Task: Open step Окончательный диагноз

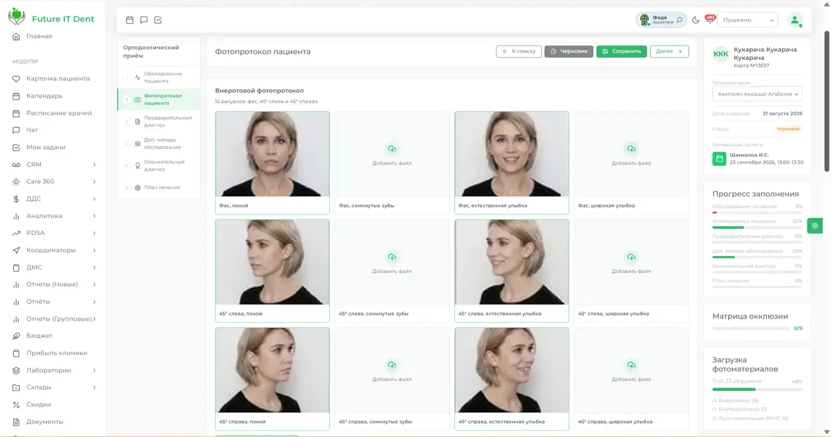Action: pyautogui.click(x=158, y=166)
